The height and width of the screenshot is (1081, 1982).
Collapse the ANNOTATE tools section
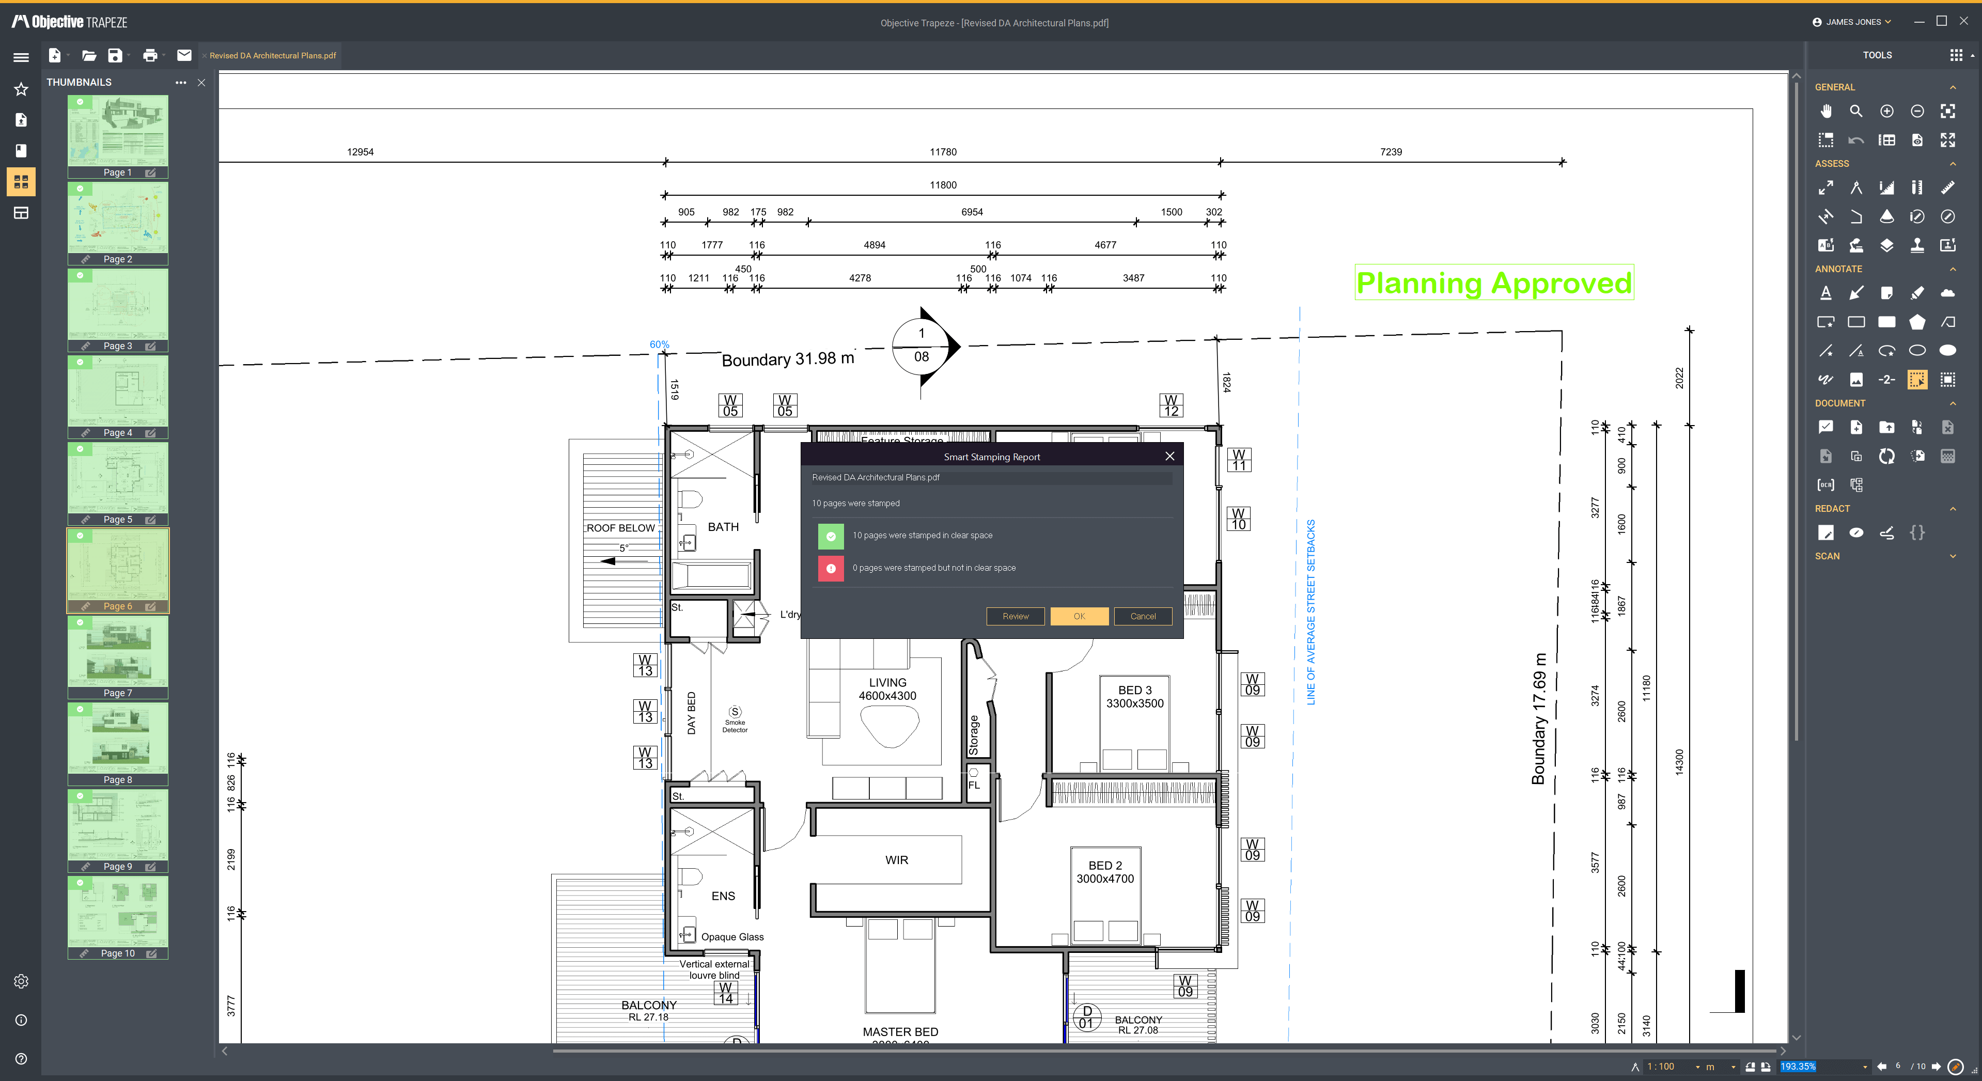[1953, 269]
